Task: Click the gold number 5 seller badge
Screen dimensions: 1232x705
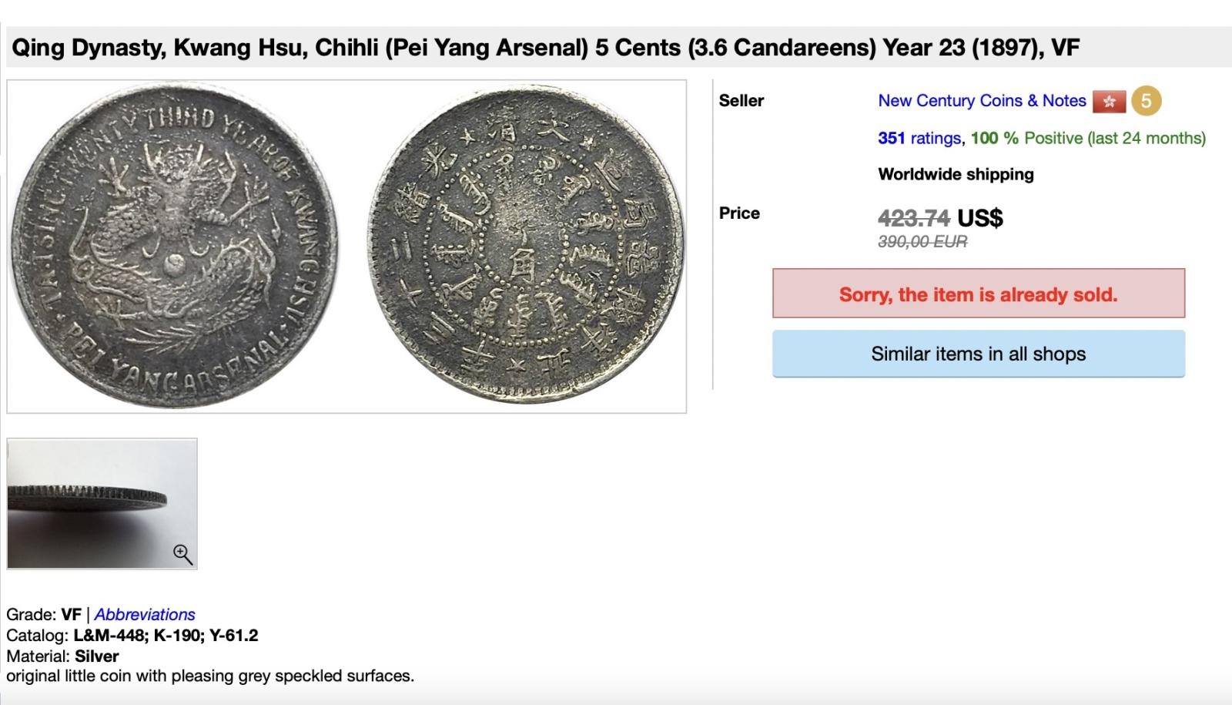Action: tap(1146, 101)
